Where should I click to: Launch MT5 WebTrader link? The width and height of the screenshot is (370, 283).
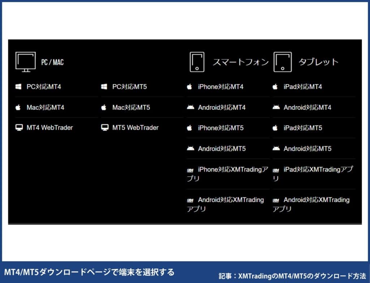135,127
